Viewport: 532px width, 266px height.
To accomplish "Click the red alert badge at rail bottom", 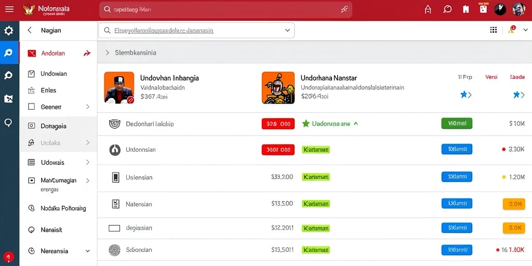I will coord(8,257).
